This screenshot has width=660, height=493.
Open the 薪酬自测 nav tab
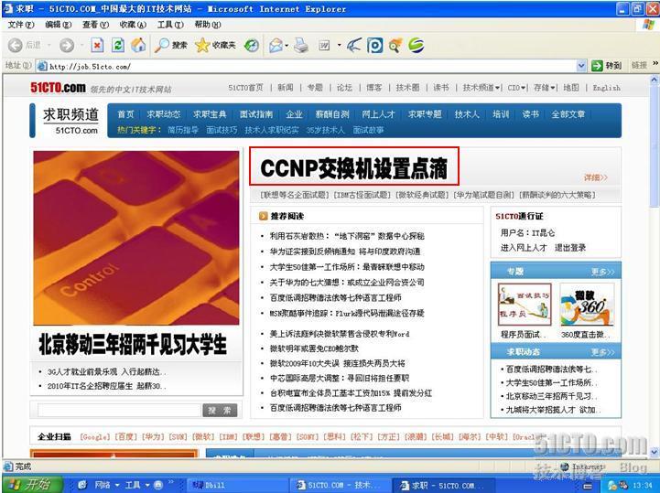point(332,114)
